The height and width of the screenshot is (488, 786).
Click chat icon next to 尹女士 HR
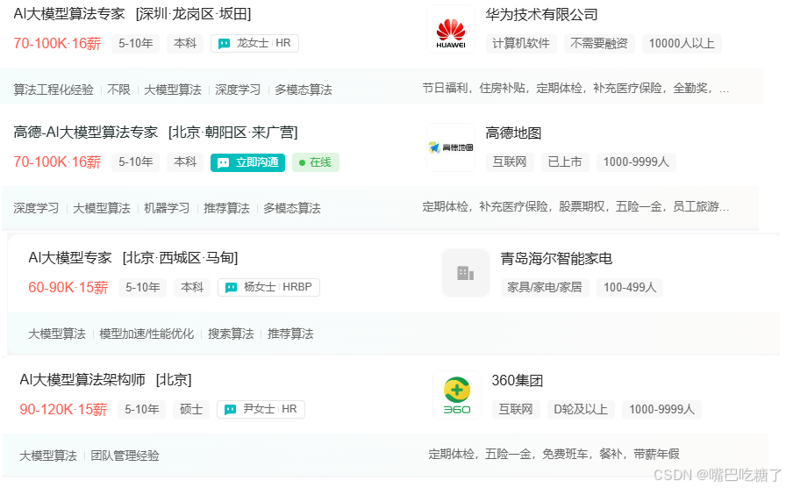coord(230,410)
